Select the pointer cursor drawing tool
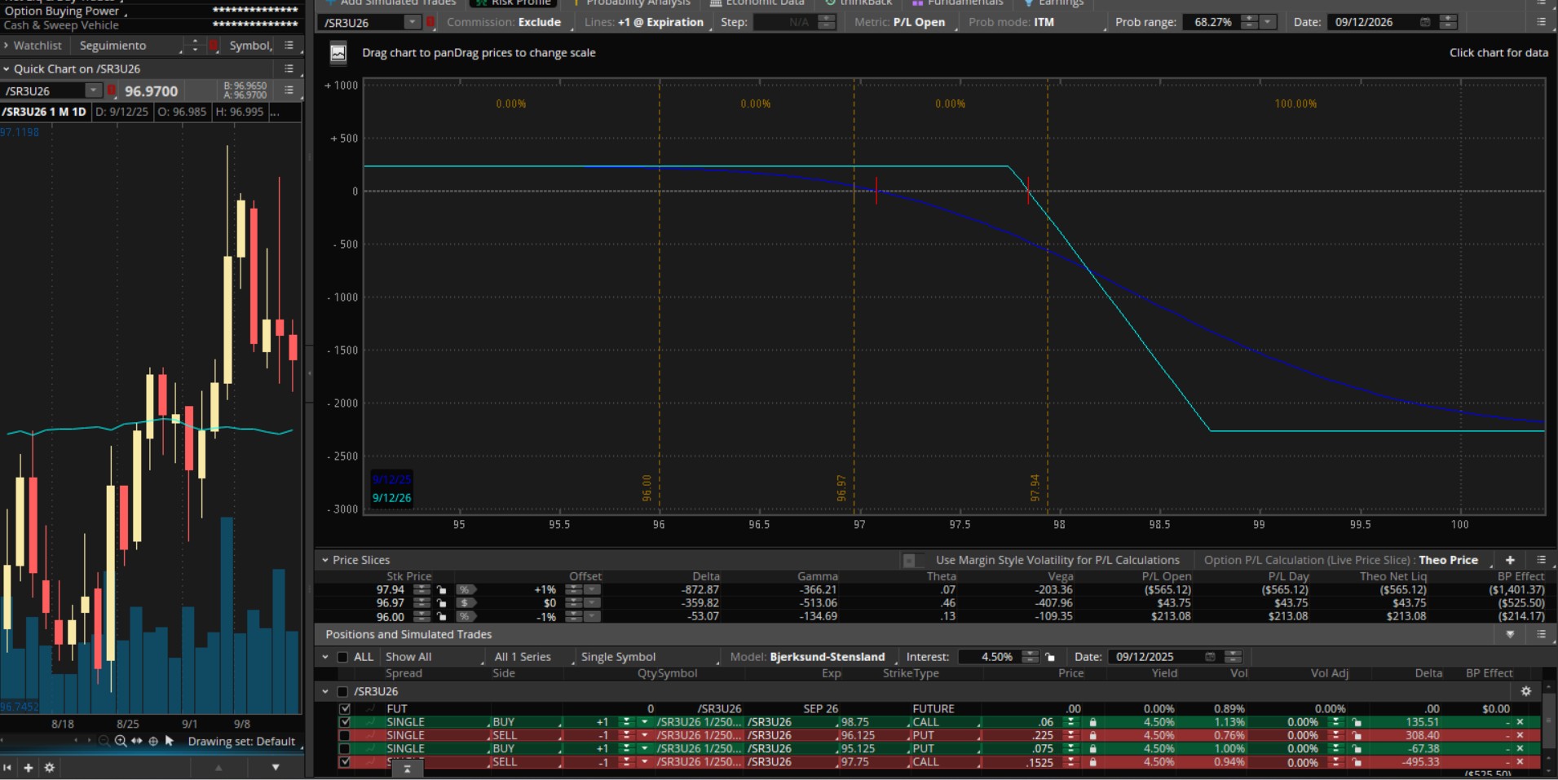The image size is (1558, 780). tap(170, 741)
